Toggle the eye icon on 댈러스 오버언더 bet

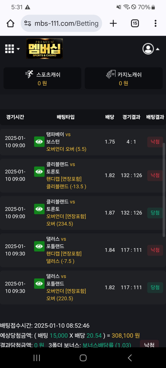pos(39,284)
